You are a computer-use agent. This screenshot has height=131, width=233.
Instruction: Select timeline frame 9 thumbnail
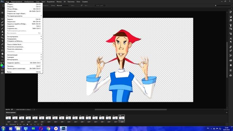[x=62, y=118]
